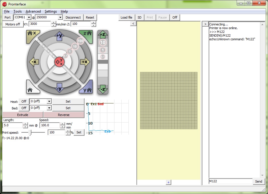The width and height of the screenshot is (268, 194).
Task: Select the 1 mm Z step circle
Action: click(x=103, y=50)
